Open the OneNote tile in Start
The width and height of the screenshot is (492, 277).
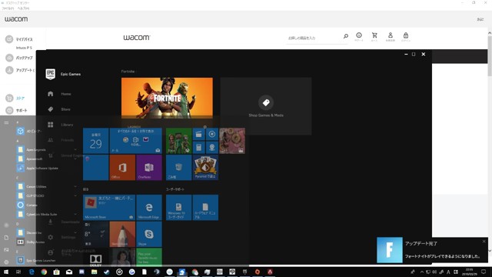pos(149,168)
